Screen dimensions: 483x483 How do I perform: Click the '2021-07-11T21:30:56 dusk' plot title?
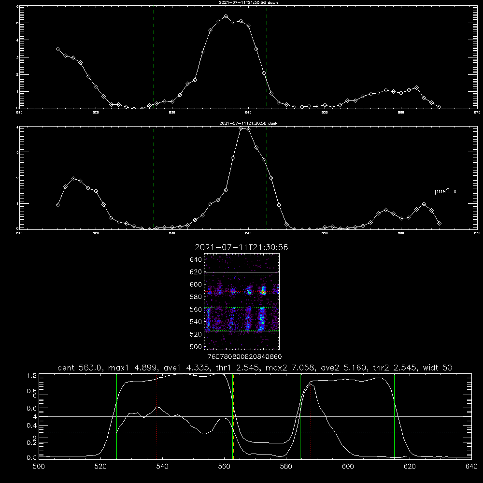tap(248, 123)
